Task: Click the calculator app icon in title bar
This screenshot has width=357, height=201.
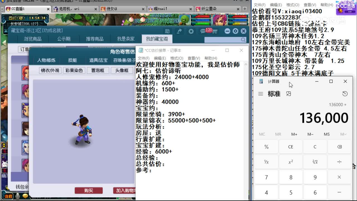Action: coord(261,81)
